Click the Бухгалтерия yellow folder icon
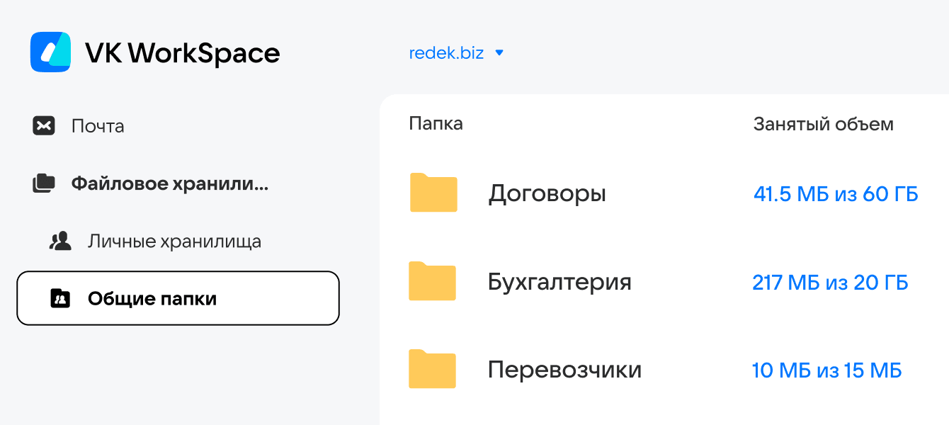 pos(432,281)
